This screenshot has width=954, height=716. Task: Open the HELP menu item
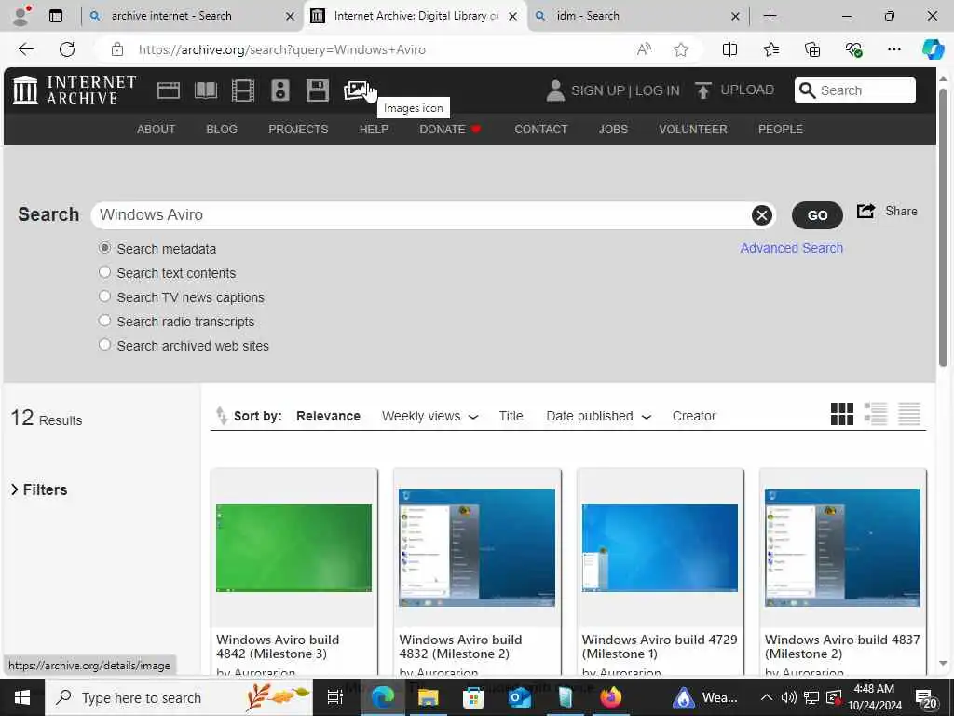coord(374,129)
